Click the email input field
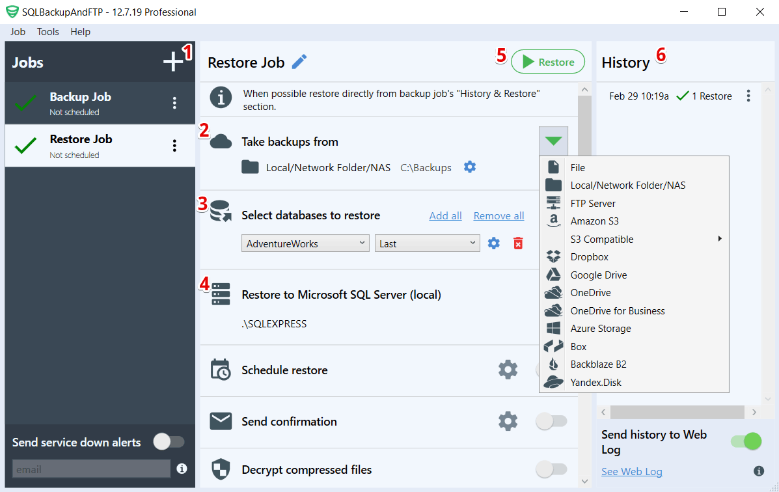This screenshot has width=779, height=492. [x=90, y=469]
